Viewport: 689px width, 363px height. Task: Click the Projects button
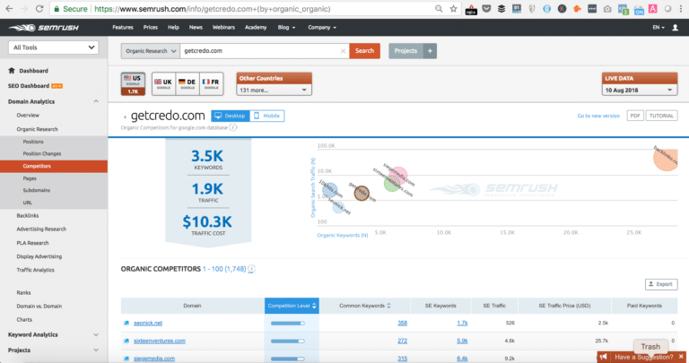[x=406, y=51]
